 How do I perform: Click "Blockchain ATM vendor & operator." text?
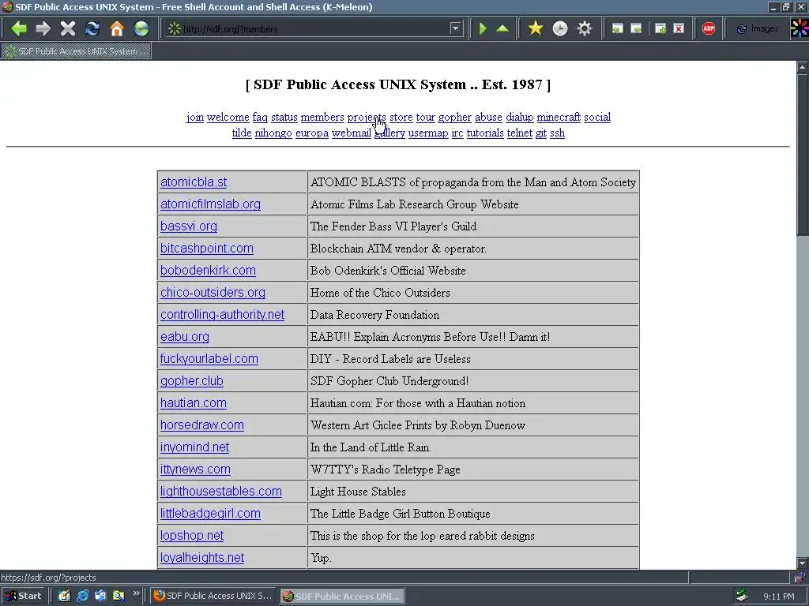(398, 249)
